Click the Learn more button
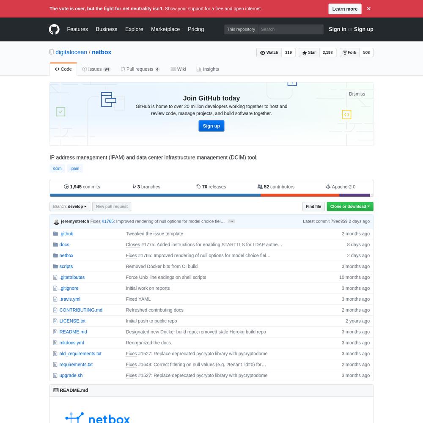The height and width of the screenshot is (423, 423). (x=344, y=9)
